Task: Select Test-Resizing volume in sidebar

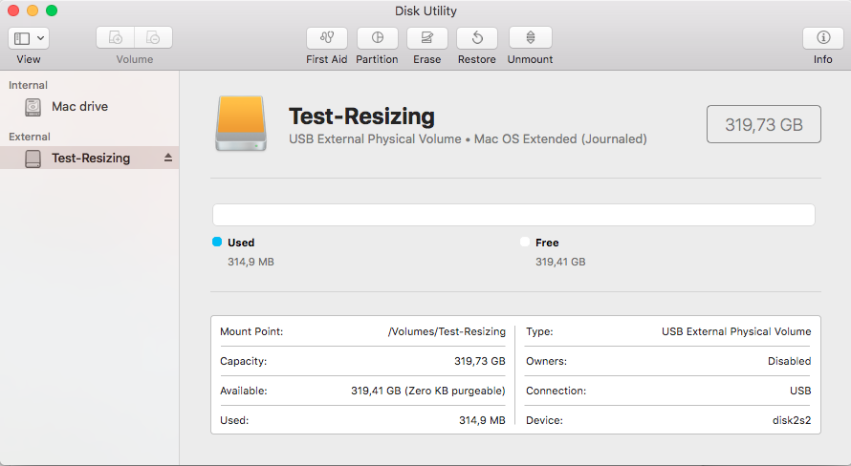Action: point(90,159)
